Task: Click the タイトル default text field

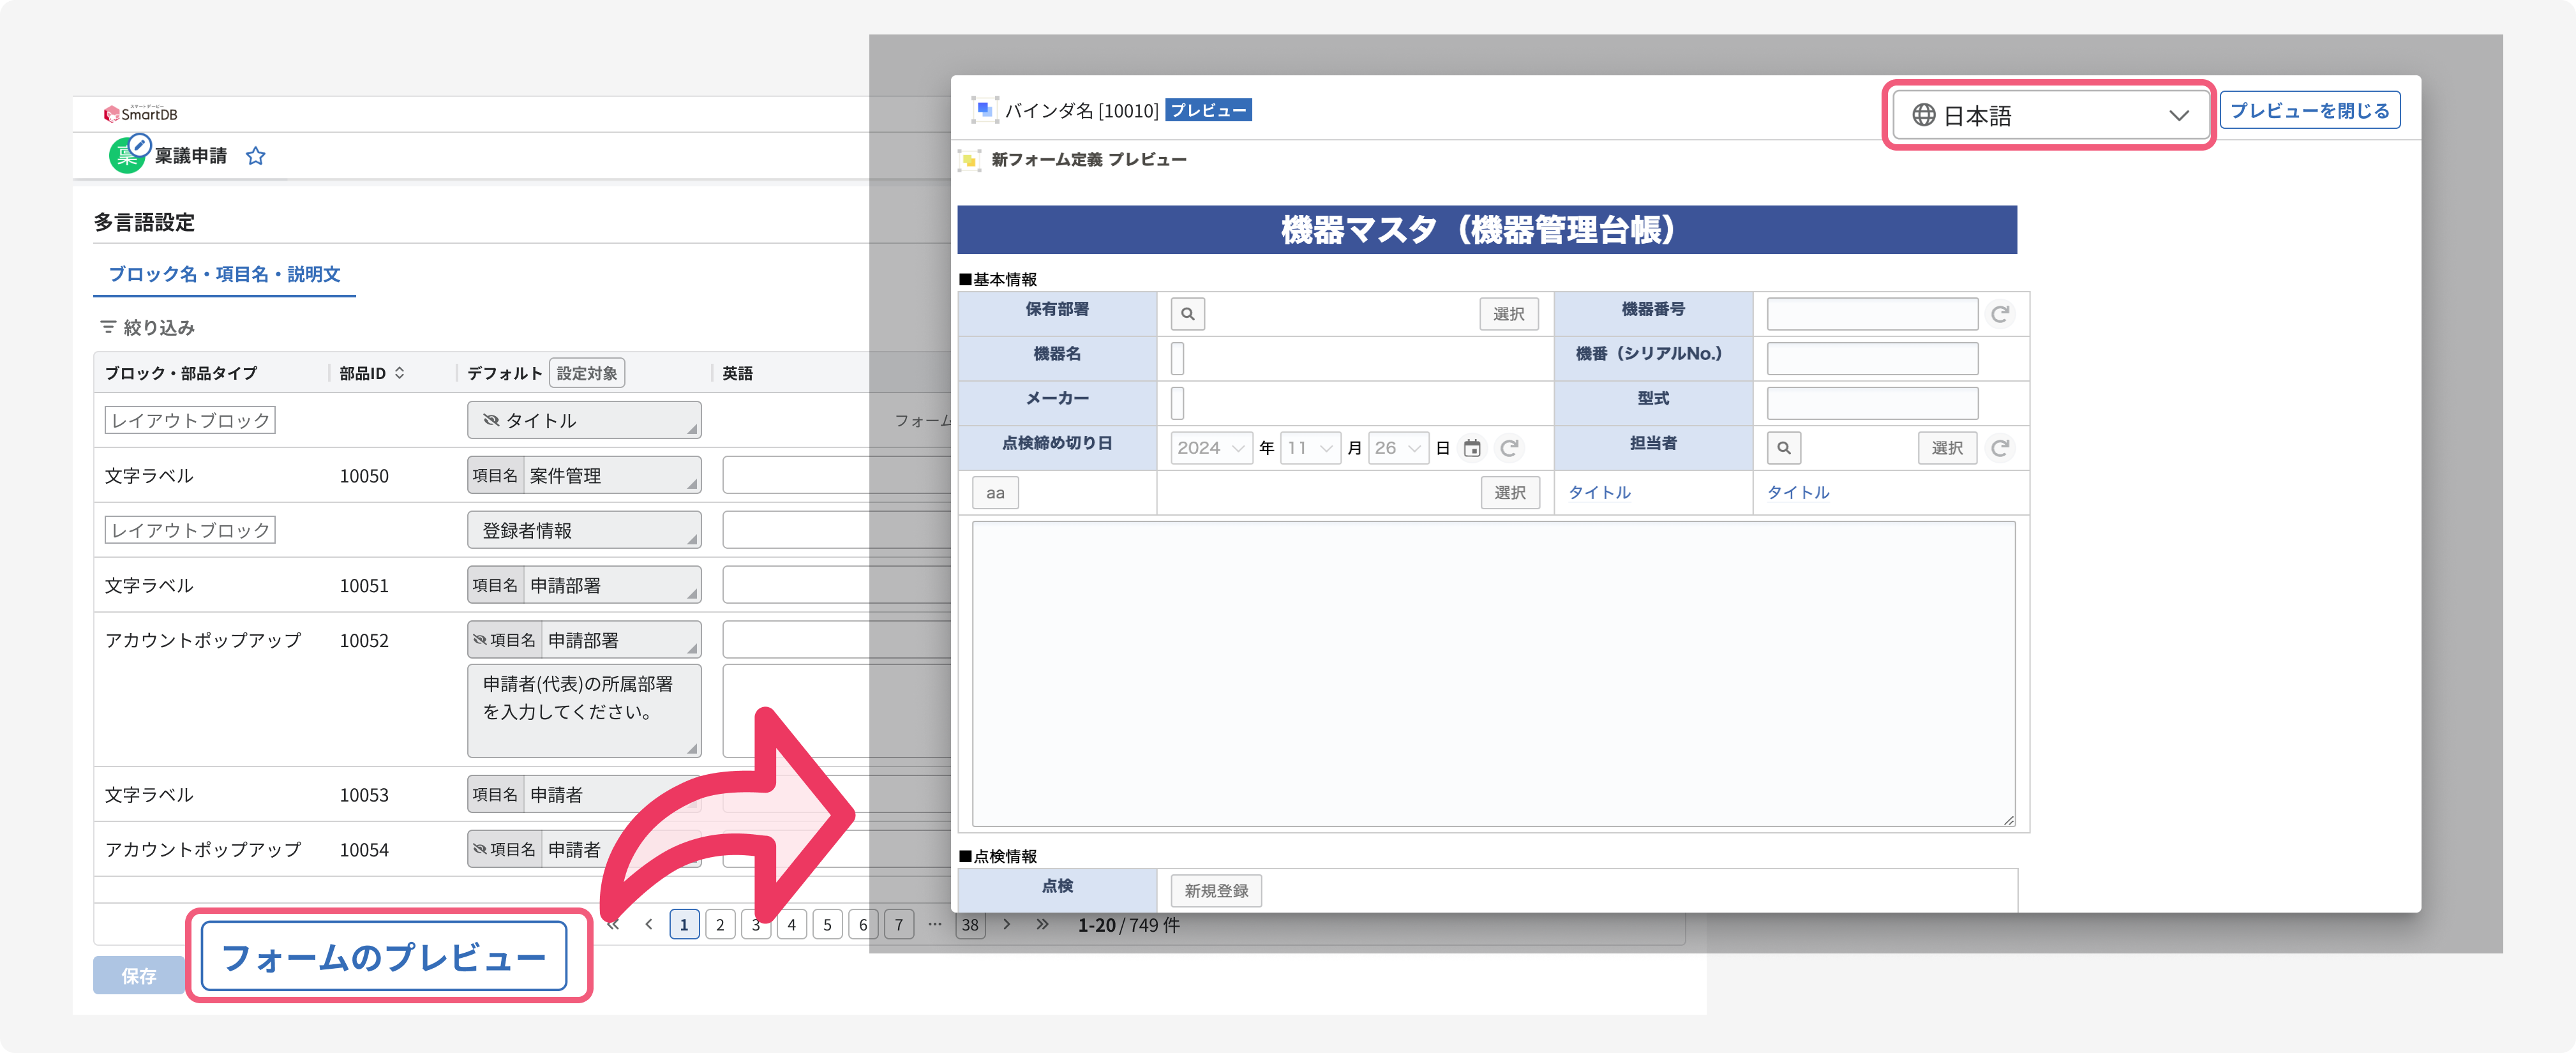Action: pyautogui.click(x=584, y=420)
